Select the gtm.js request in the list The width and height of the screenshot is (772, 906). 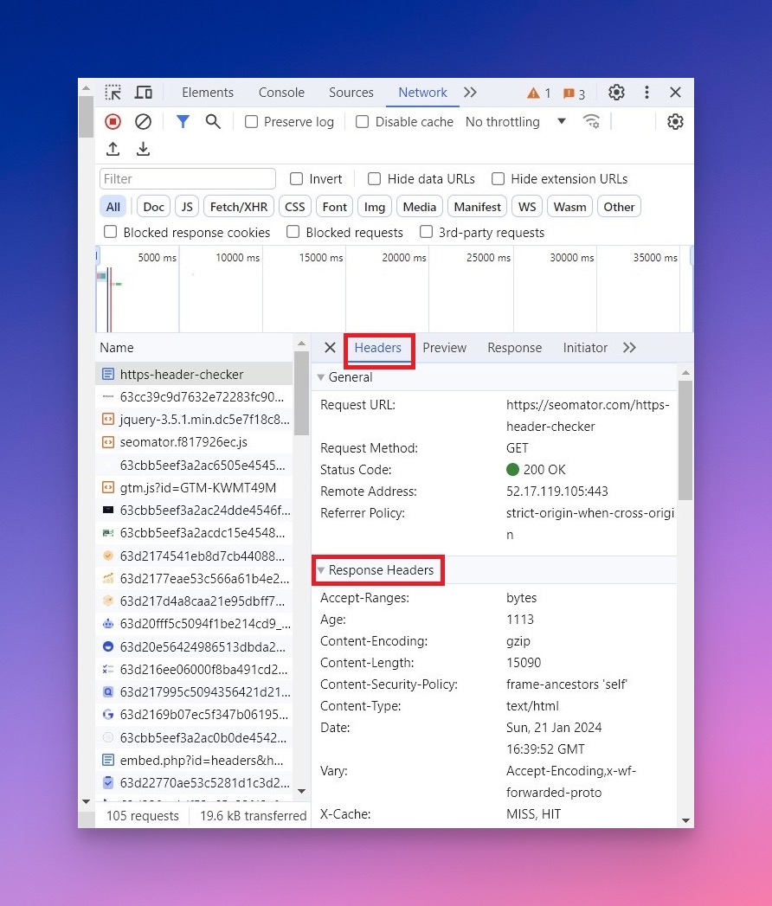pyautogui.click(x=194, y=487)
